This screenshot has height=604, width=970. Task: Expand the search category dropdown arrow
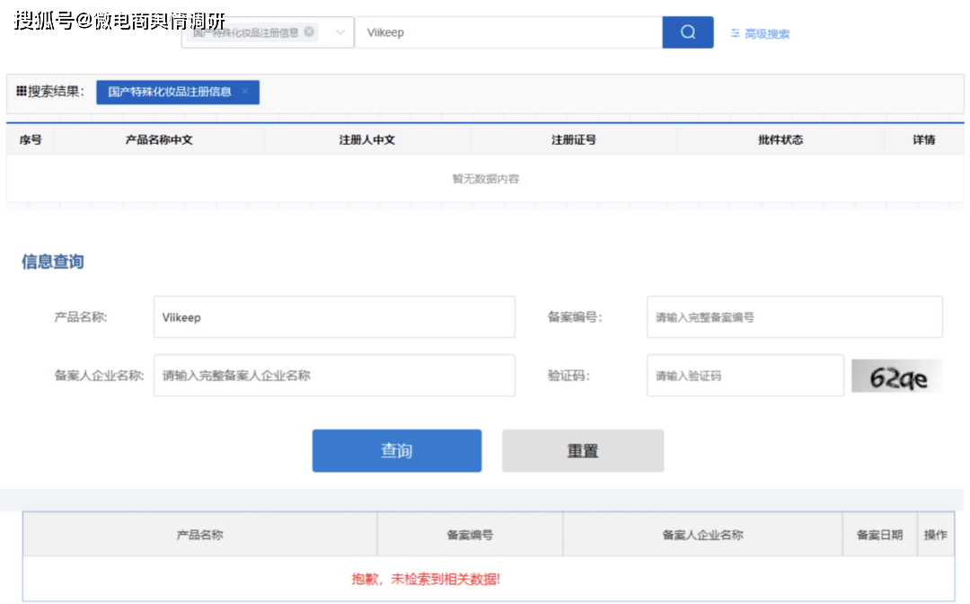(x=340, y=32)
